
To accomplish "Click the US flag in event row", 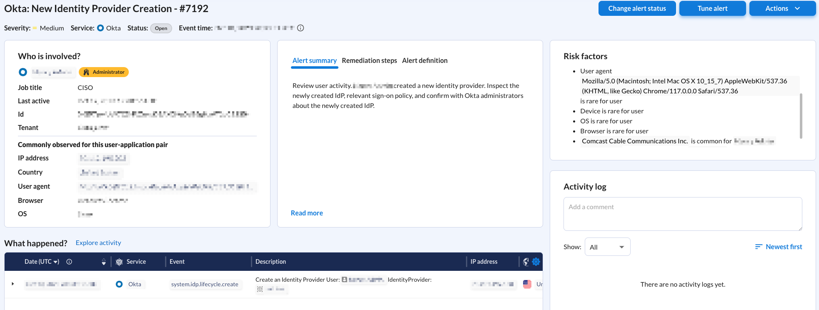I will [527, 284].
